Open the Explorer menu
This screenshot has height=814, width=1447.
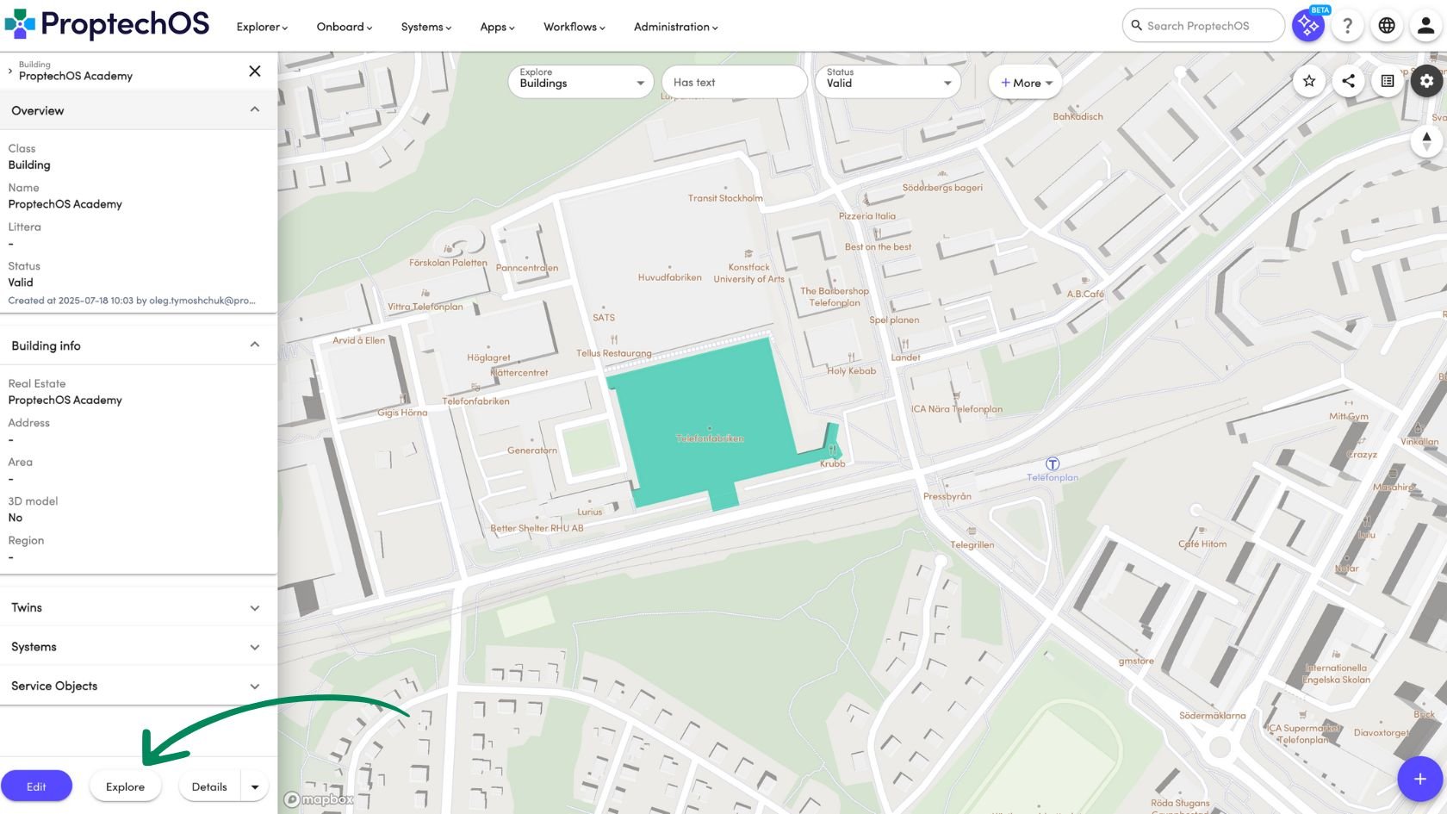(x=262, y=27)
